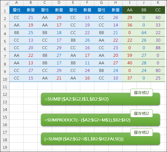Click cell I7 showing 59
The image size is (167, 152).
[130, 55]
